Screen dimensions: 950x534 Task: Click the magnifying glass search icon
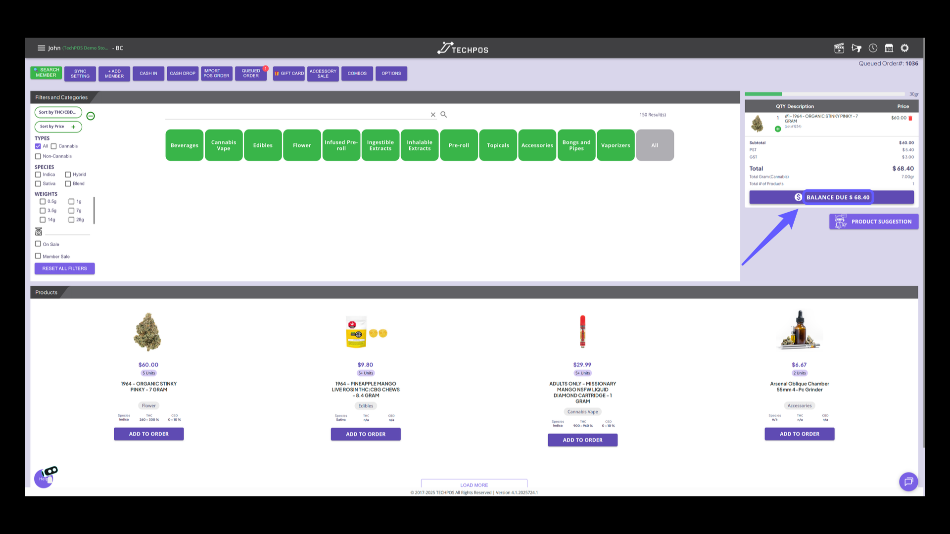pyautogui.click(x=444, y=114)
